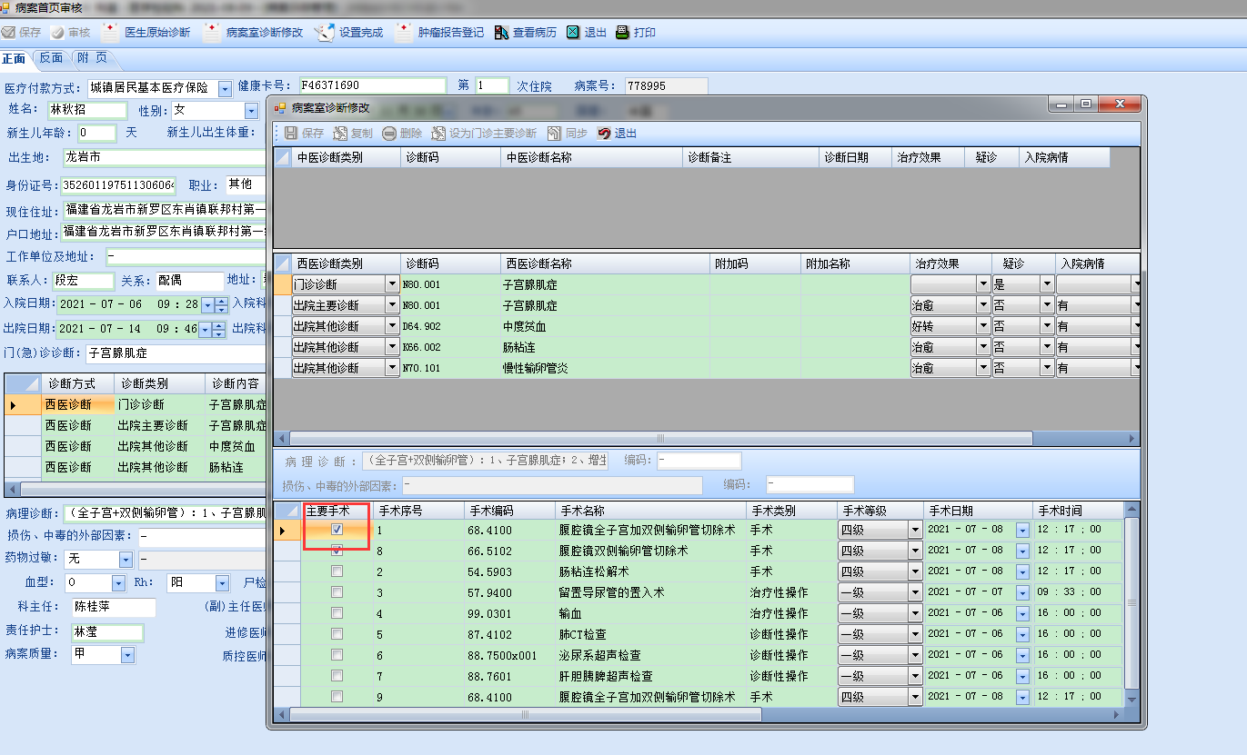Select diagnosis code cell K66.002
Screen dimensions: 1247x755
pos(450,347)
